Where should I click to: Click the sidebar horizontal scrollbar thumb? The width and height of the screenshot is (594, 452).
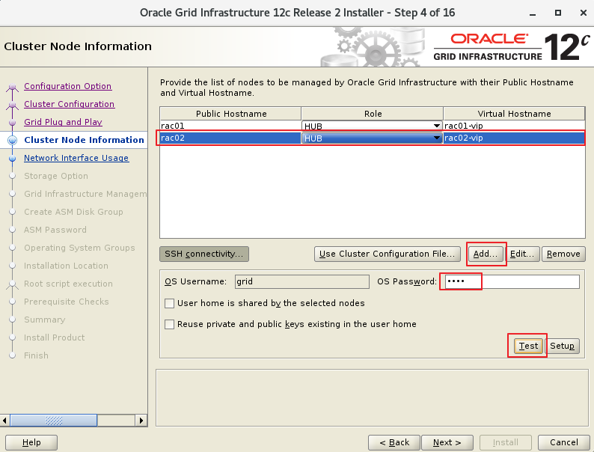(53, 420)
